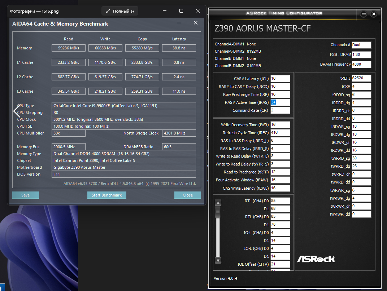Click the IOL Offset (CH A) field

pos(280,264)
